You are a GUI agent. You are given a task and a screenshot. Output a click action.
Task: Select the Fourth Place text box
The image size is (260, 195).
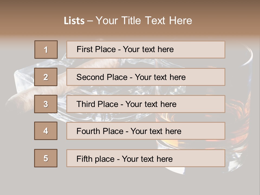[146, 131]
